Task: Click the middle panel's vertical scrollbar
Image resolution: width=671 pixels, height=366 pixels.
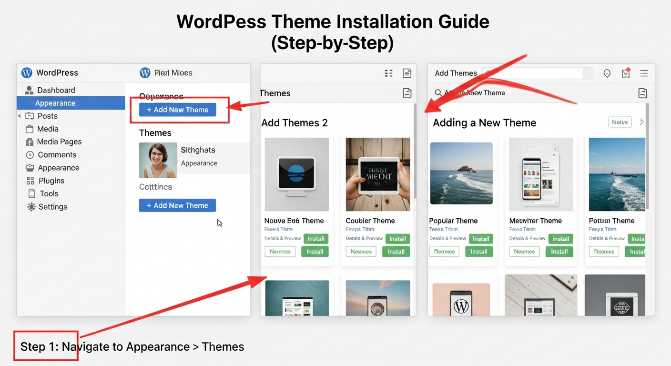Action: [415, 152]
